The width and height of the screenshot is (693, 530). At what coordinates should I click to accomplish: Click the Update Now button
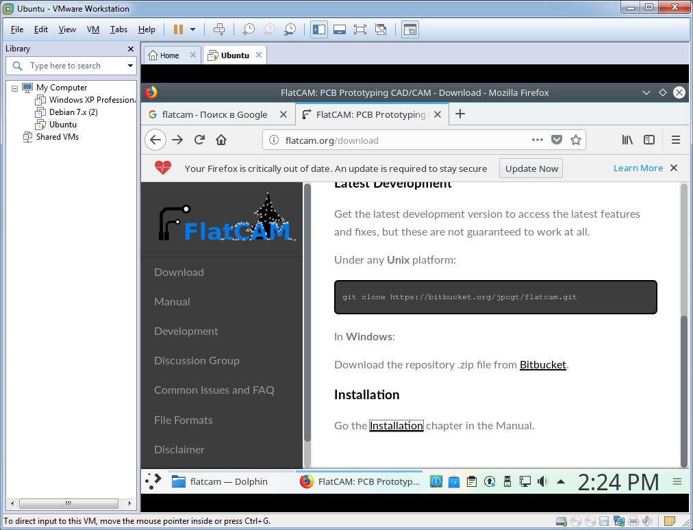coord(531,168)
